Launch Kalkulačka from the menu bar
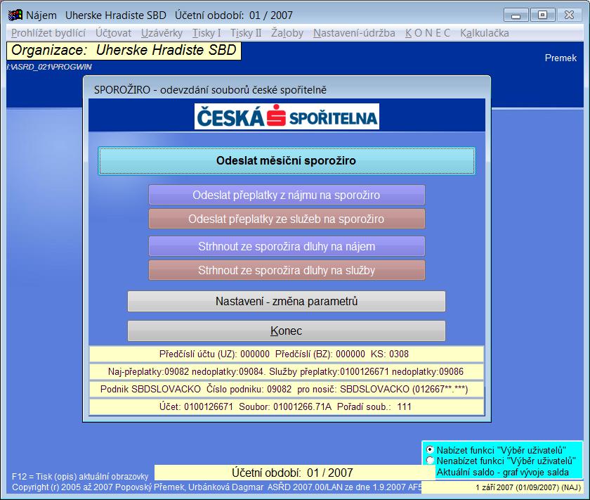This screenshot has width=590, height=500. [484, 33]
